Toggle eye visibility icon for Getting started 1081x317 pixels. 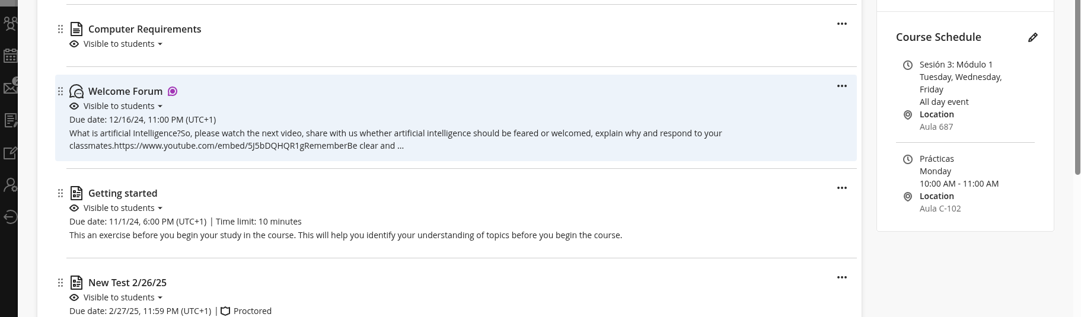point(74,208)
